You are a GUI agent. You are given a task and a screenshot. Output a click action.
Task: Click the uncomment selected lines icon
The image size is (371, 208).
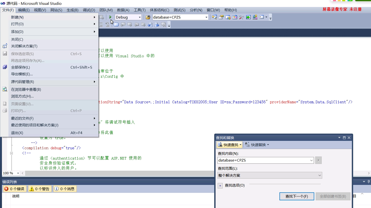pyautogui.click(x=108, y=25)
